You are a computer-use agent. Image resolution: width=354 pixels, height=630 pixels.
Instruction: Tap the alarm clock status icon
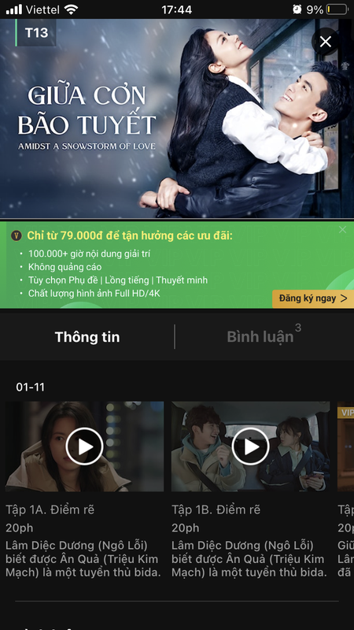tap(297, 9)
